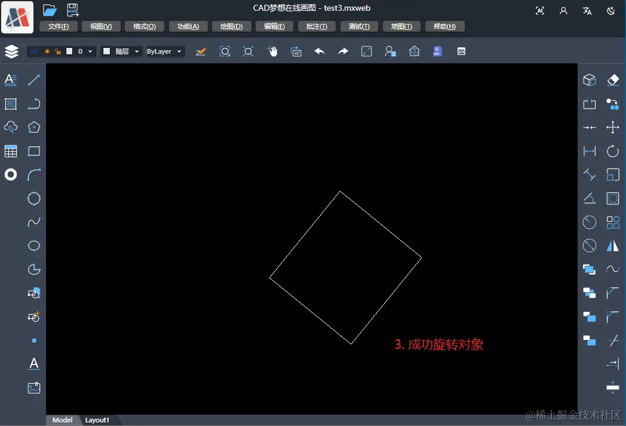Viewport: 626px width, 426px height.
Task: Select the Scale tool
Action: point(613,175)
